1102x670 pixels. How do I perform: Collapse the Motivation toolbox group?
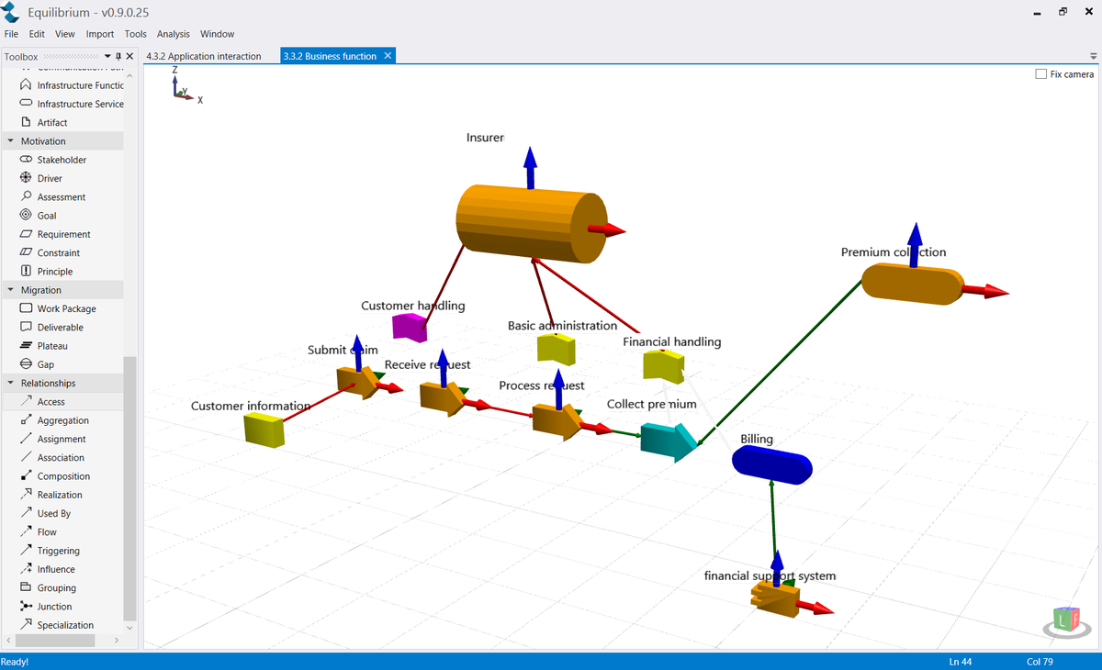[11, 141]
